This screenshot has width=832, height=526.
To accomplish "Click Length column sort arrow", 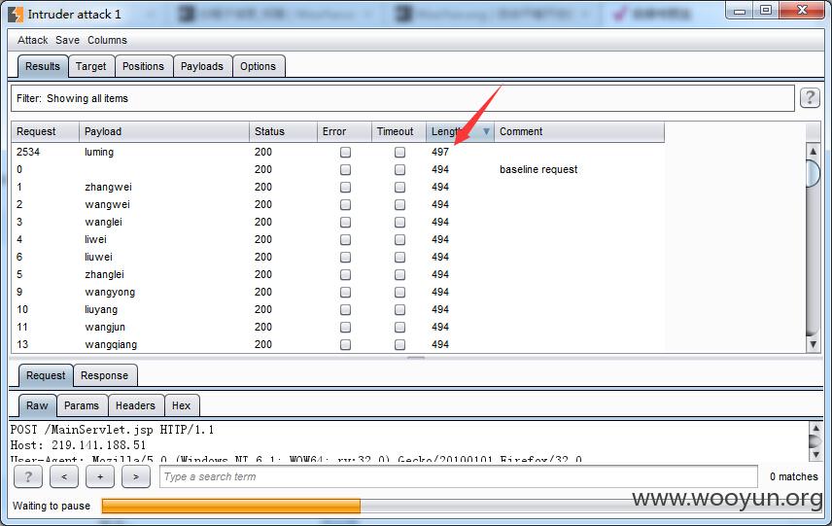I will point(486,131).
